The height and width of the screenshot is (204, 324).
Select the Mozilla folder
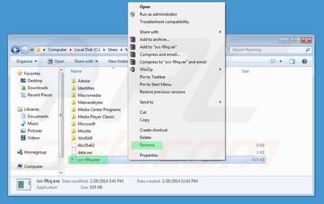click(x=81, y=131)
